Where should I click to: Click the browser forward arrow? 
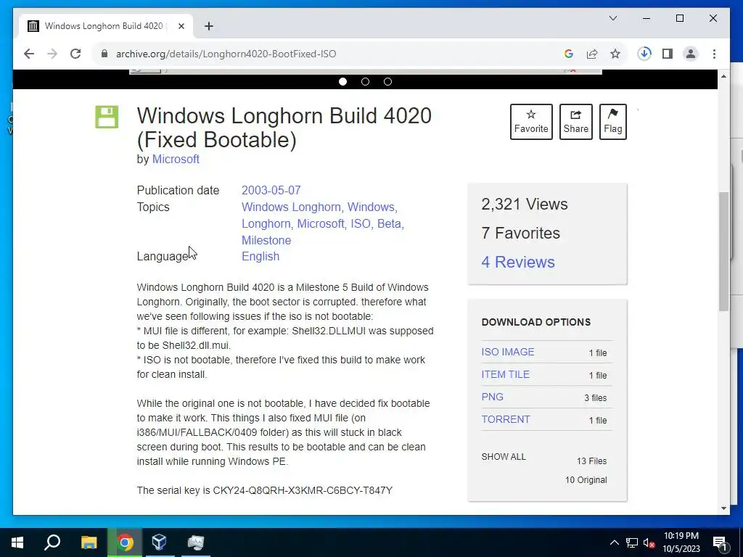pyautogui.click(x=52, y=54)
